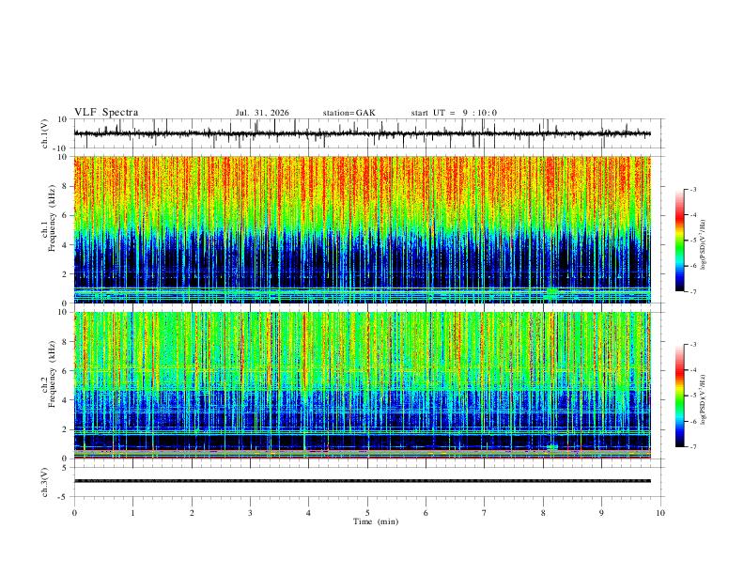This screenshot has width=744, height=575.
Task: Click the ch.3 black voltage trace band
Action: (x=362, y=481)
